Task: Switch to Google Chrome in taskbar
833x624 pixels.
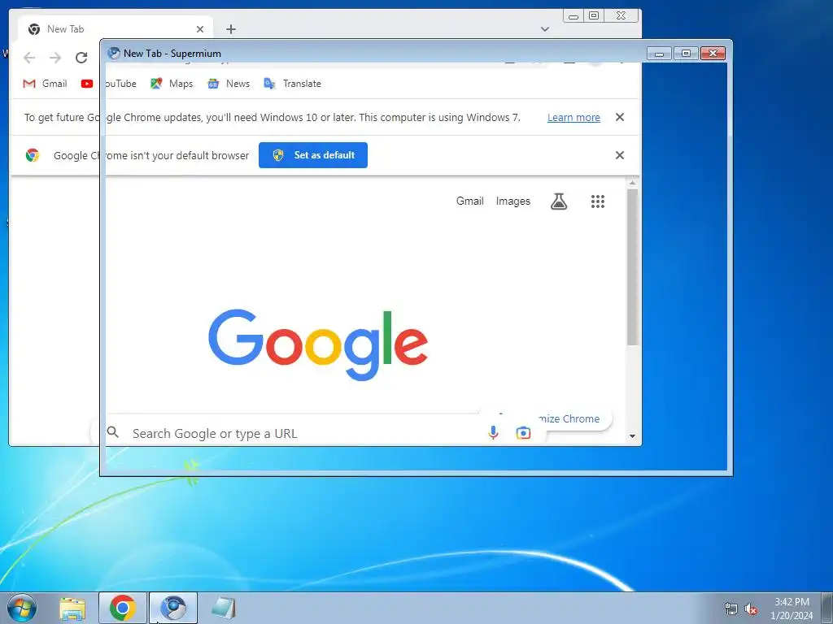Action: (122, 608)
